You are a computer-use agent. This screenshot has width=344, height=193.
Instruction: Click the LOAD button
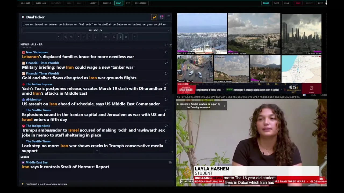[286, 3]
